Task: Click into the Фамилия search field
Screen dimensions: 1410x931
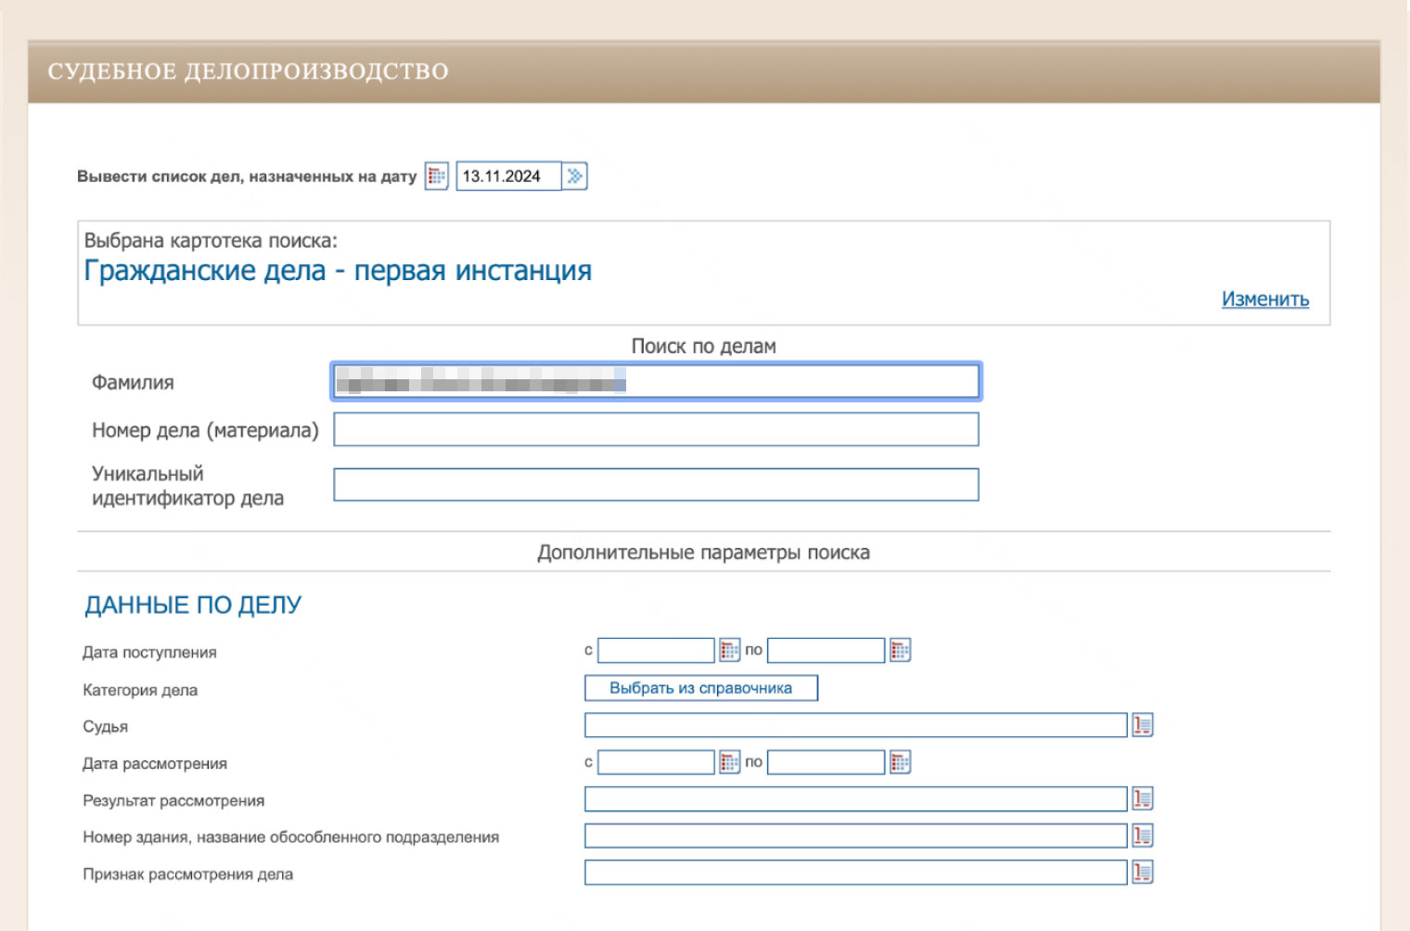Action: coord(656,381)
